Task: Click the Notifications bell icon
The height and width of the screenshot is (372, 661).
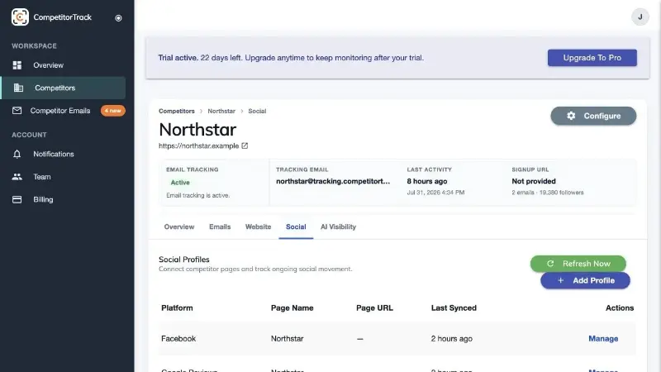Action: 17,154
